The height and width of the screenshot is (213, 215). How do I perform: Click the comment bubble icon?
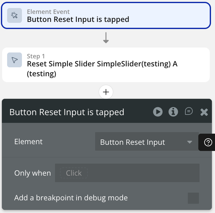[x=188, y=111]
